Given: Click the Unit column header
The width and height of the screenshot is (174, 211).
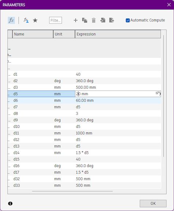Looking at the screenshot, I should point(64,34).
